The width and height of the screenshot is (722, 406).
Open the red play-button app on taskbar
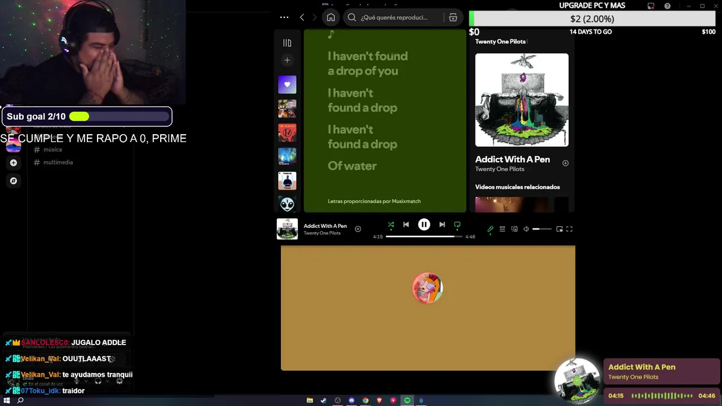tap(393, 400)
